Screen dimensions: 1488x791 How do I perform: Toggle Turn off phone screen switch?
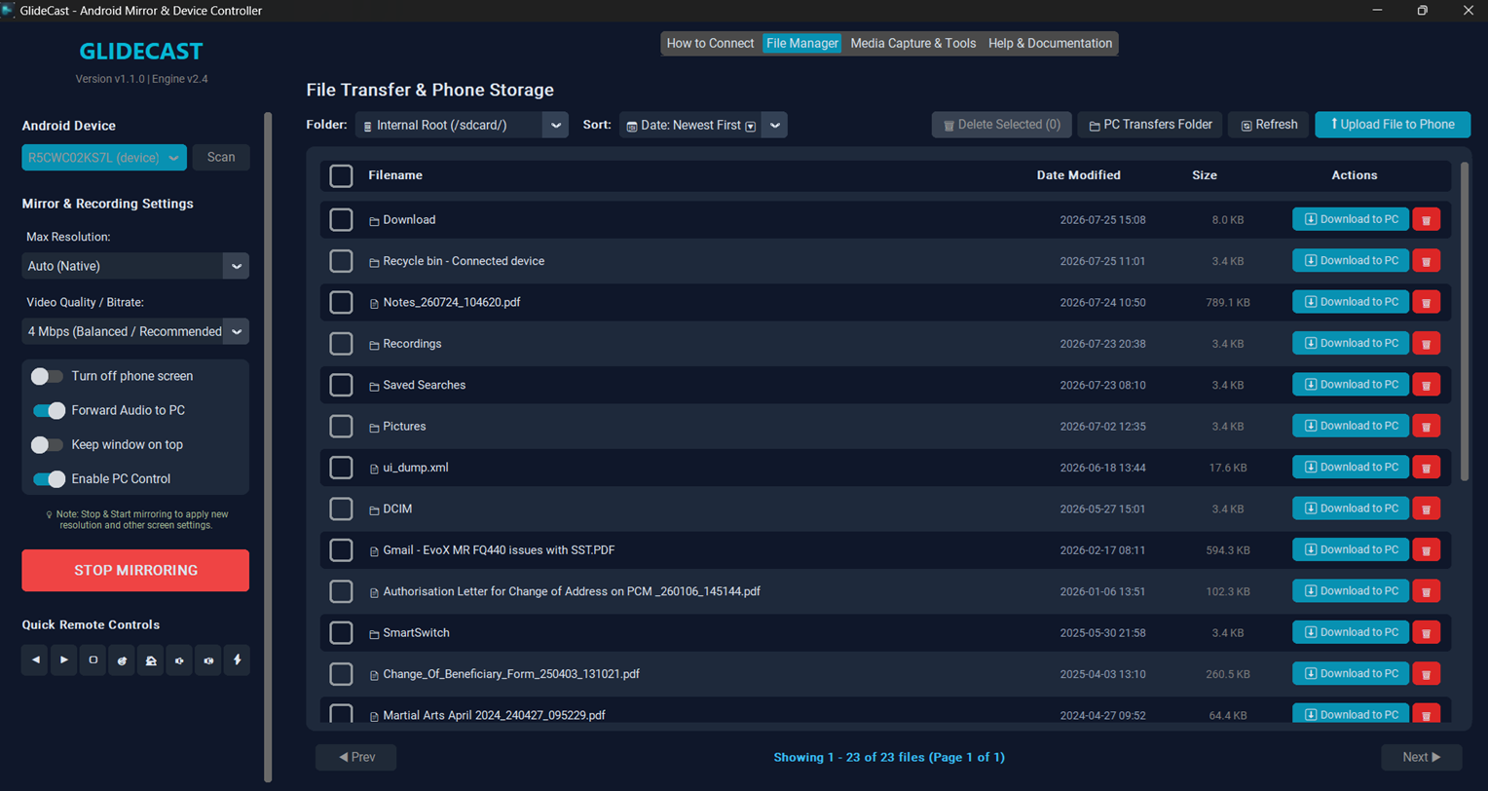[47, 376]
